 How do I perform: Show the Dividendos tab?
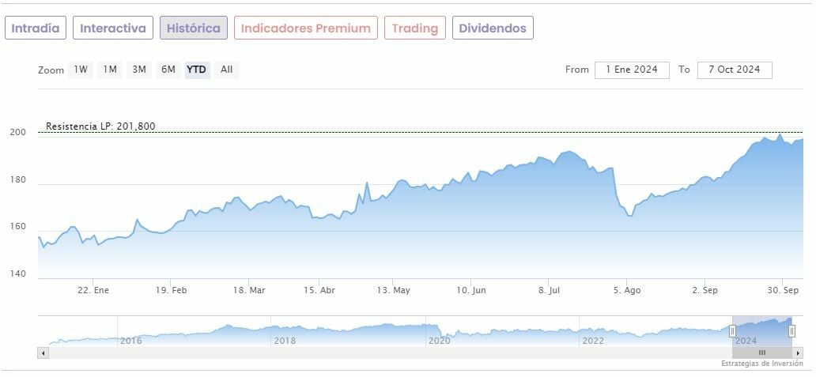(493, 28)
